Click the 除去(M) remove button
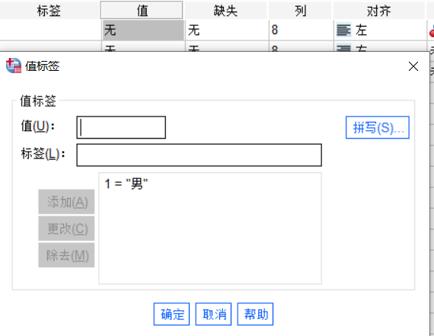This screenshot has width=434, height=336. point(66,255)
